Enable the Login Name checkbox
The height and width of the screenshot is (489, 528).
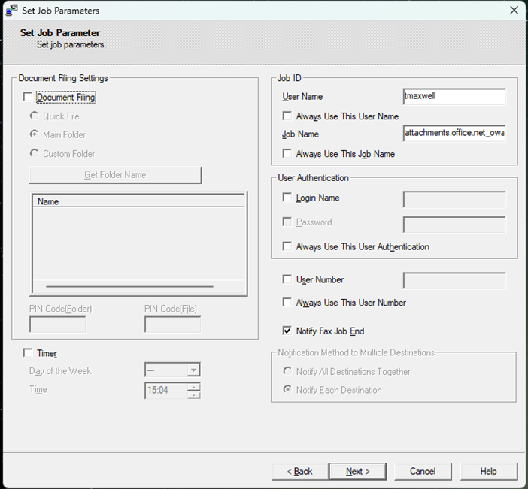pyautogui.click(x=287, y=198)
